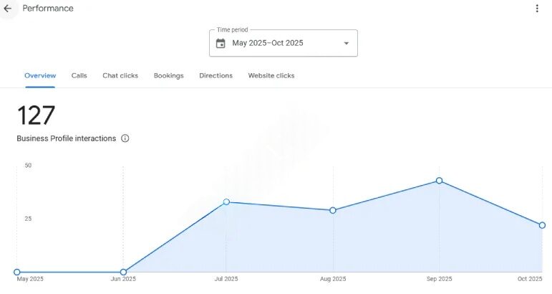Click the Business Profile interactions label
This screenshot has height=294, width=552.
click(x=66, y=138)
